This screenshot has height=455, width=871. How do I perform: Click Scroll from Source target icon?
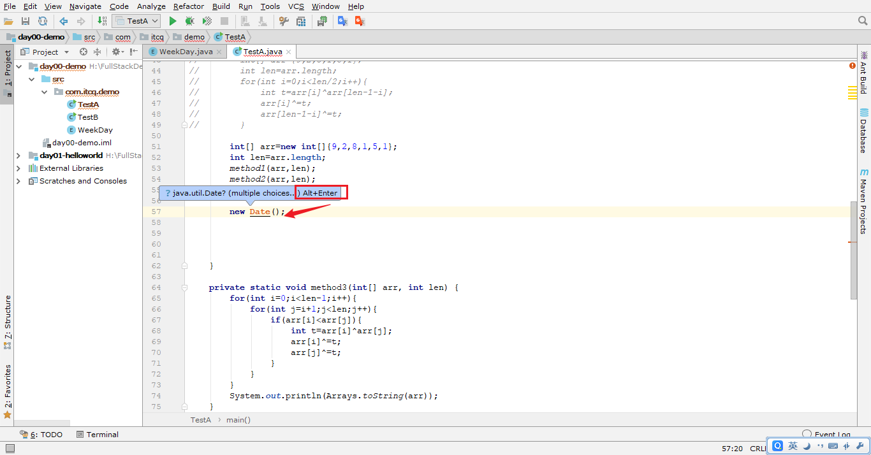pyautogui.click(x=84, y=52)
